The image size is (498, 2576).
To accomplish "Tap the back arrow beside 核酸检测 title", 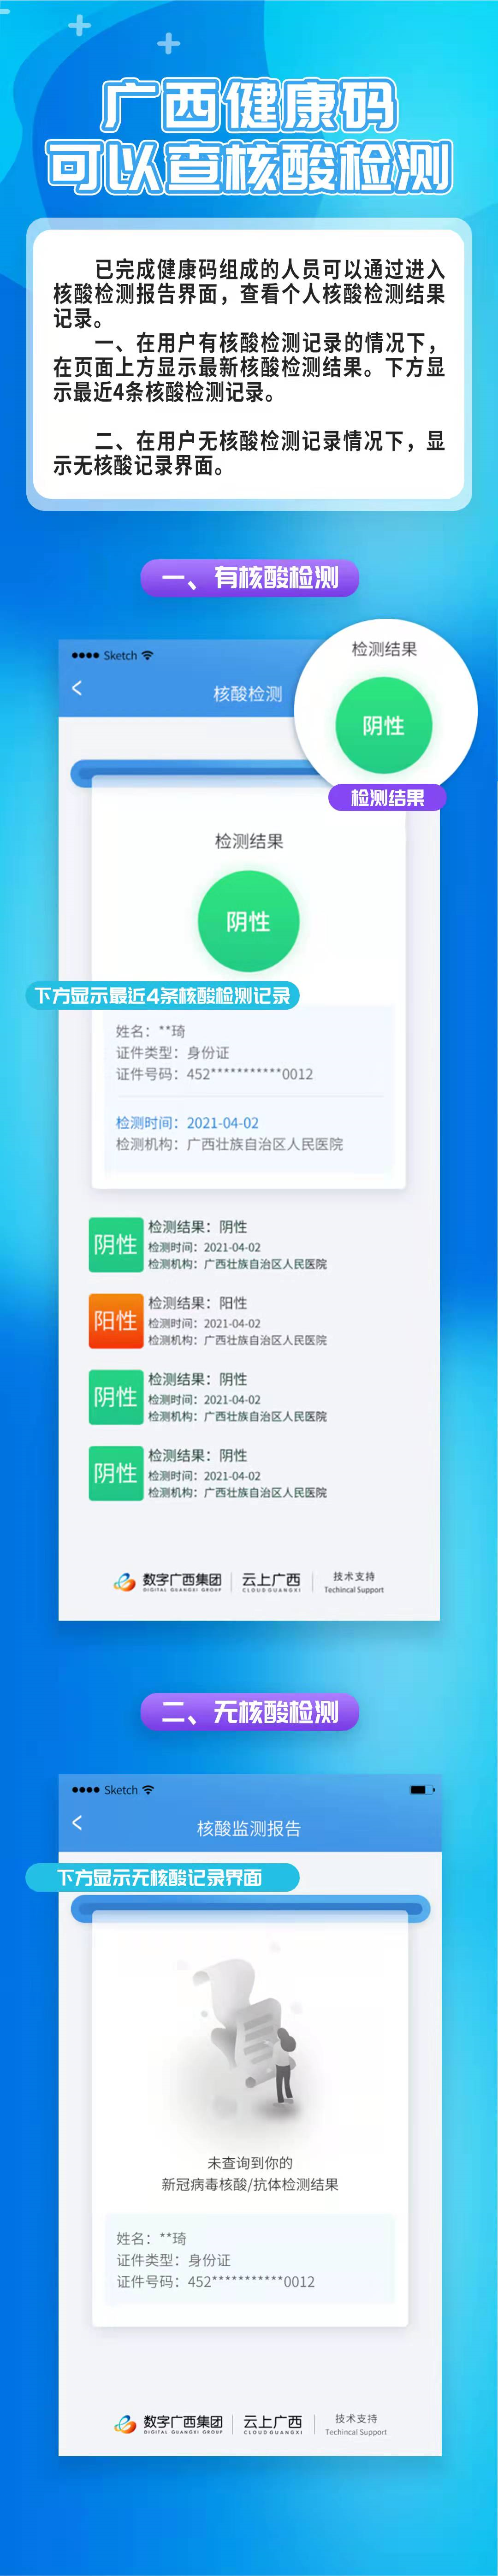I will click(x=77, y=688).
